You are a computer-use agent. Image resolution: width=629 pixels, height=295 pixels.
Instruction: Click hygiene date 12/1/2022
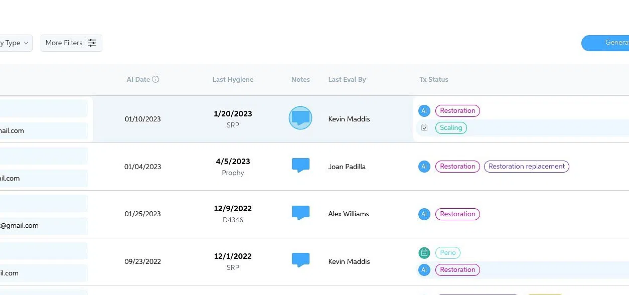pyautogui.click(x=233, y=256)
